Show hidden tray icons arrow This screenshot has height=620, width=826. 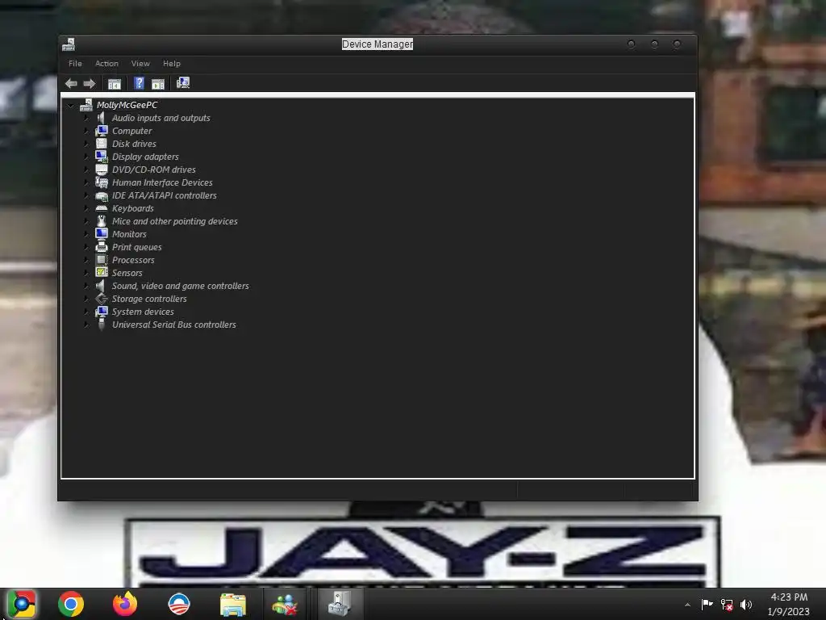click(x=687, y=605)
